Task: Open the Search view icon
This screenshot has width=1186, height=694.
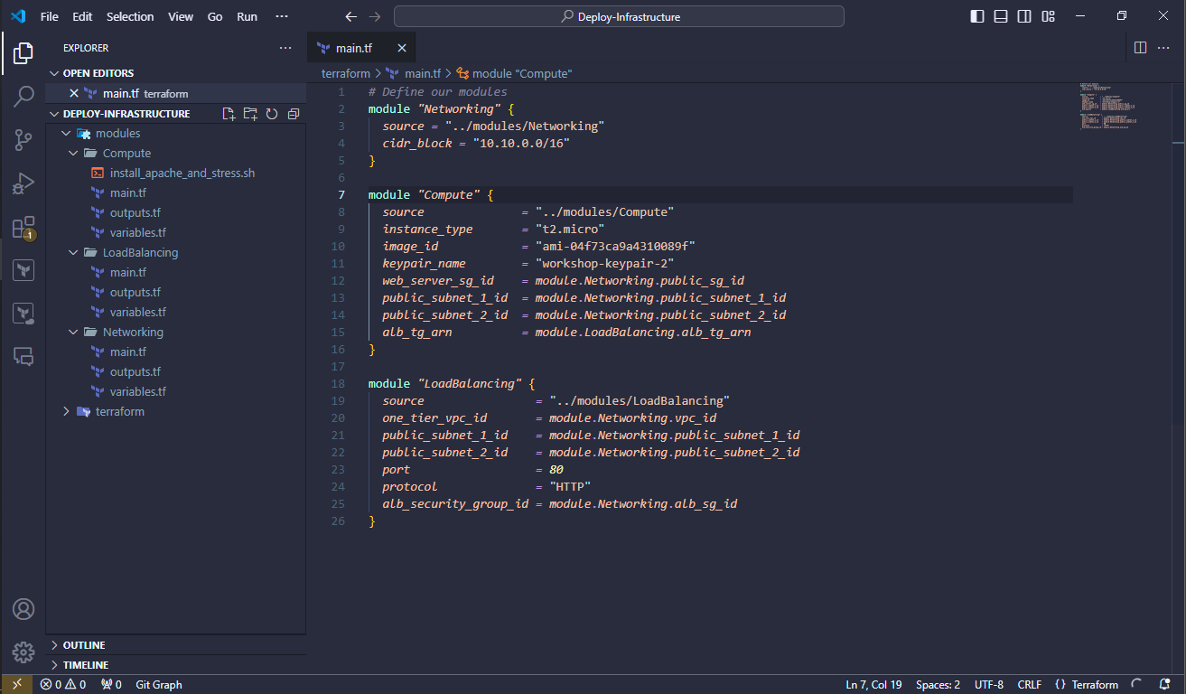Action: pos(23,97)
